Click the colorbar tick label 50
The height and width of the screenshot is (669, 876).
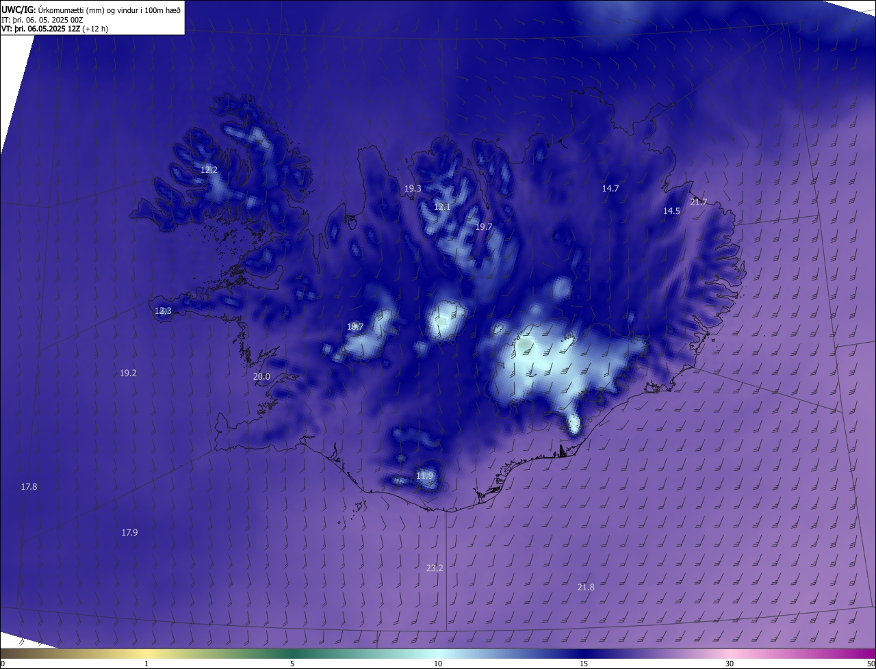pyautogui.click(x=871, y=664)
